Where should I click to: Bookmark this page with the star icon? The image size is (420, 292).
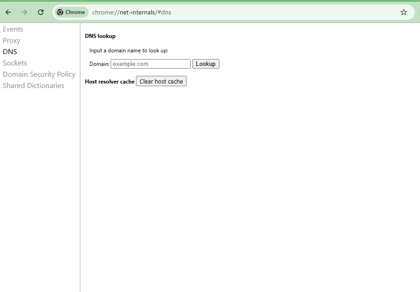click(404, 12)
